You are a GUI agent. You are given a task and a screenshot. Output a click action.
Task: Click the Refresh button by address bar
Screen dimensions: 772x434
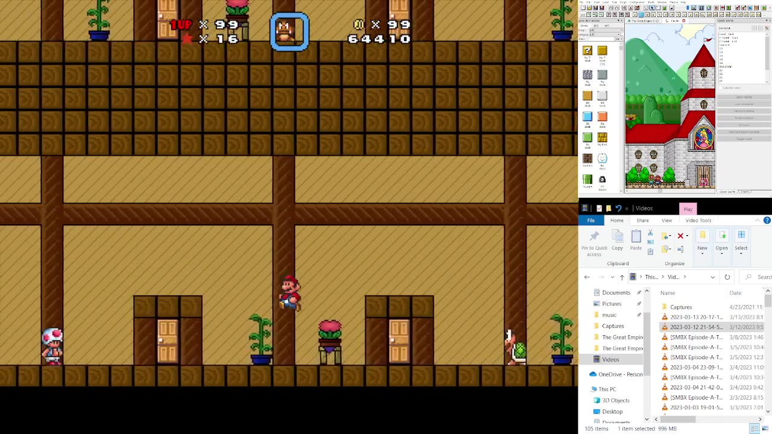pyautogui.click(x=727, y=277)
